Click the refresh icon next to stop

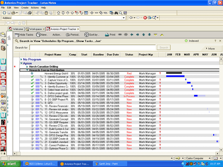149,18
